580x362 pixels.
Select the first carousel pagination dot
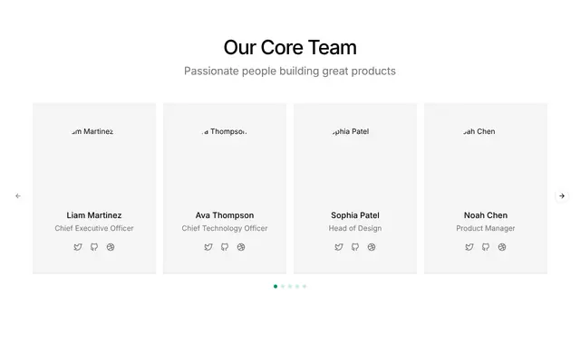tap(275, 286)
